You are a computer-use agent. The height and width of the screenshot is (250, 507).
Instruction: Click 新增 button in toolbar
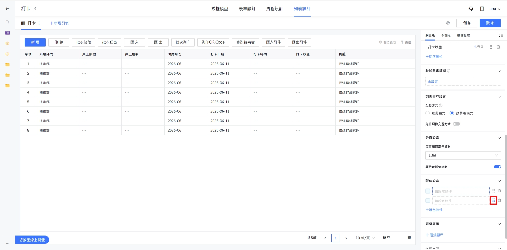point(35,42)
